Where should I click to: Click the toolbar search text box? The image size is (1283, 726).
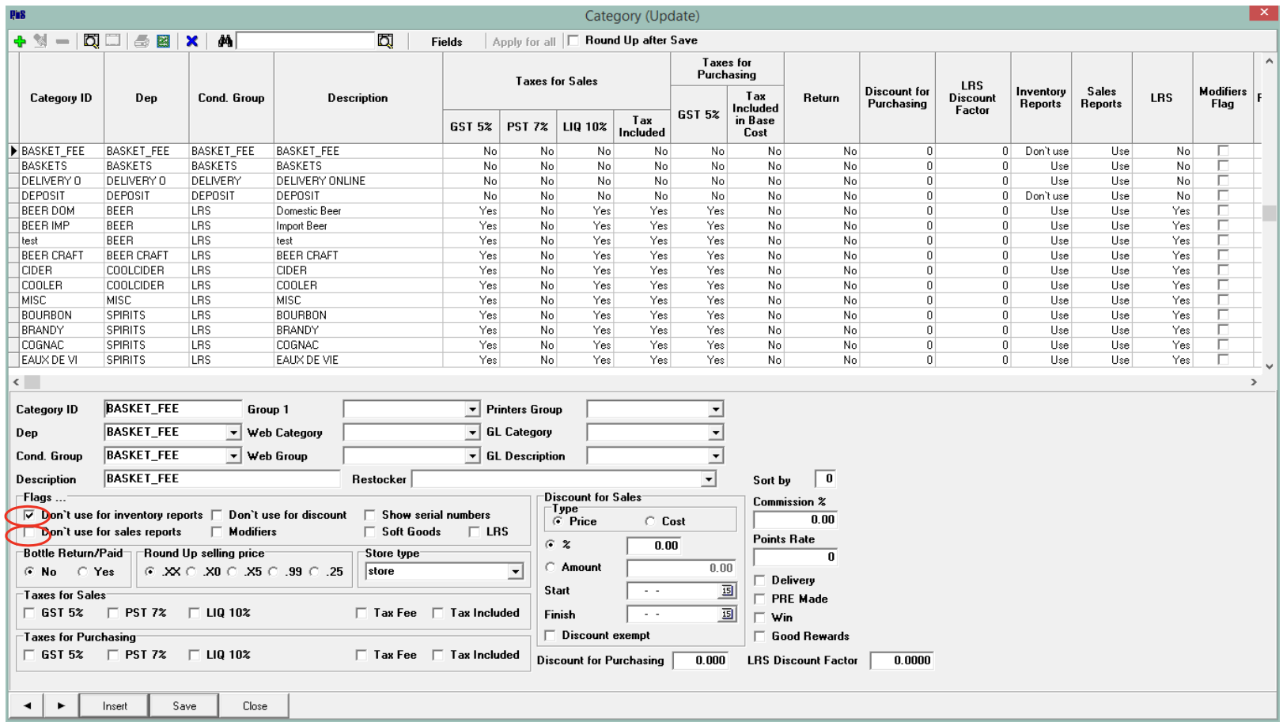[305, 40]
